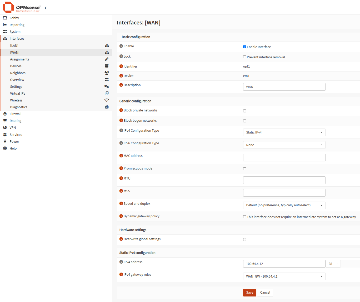Click the help icon beside Block bogon networks
360x302 pixels.
coord(121,120)
